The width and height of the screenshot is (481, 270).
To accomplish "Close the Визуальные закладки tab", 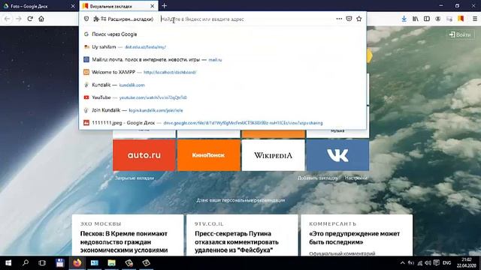I will pyautogui.click(x=152, y=6).
